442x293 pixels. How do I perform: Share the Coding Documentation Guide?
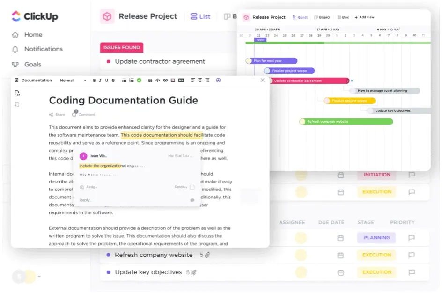tap(57, 114)
